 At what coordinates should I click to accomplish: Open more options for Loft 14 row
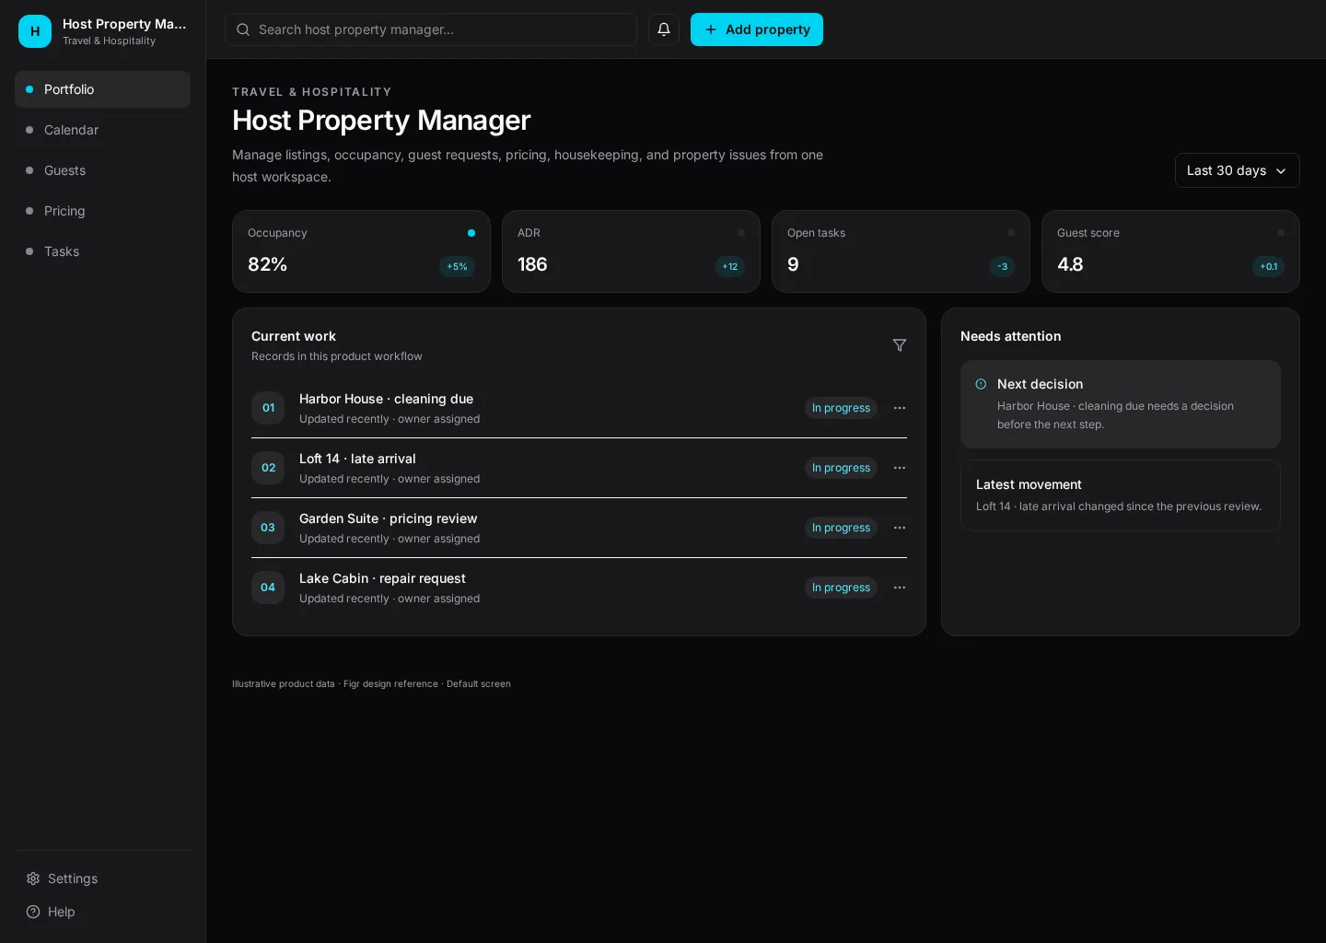pos(900,468)
